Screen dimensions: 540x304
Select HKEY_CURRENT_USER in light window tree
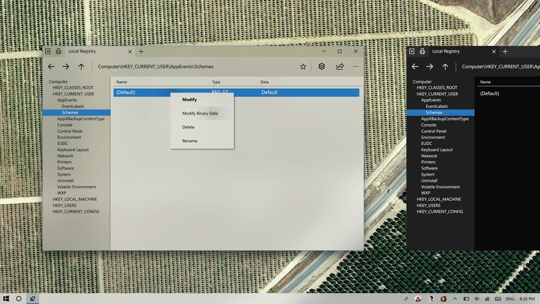tap(73, 94)
